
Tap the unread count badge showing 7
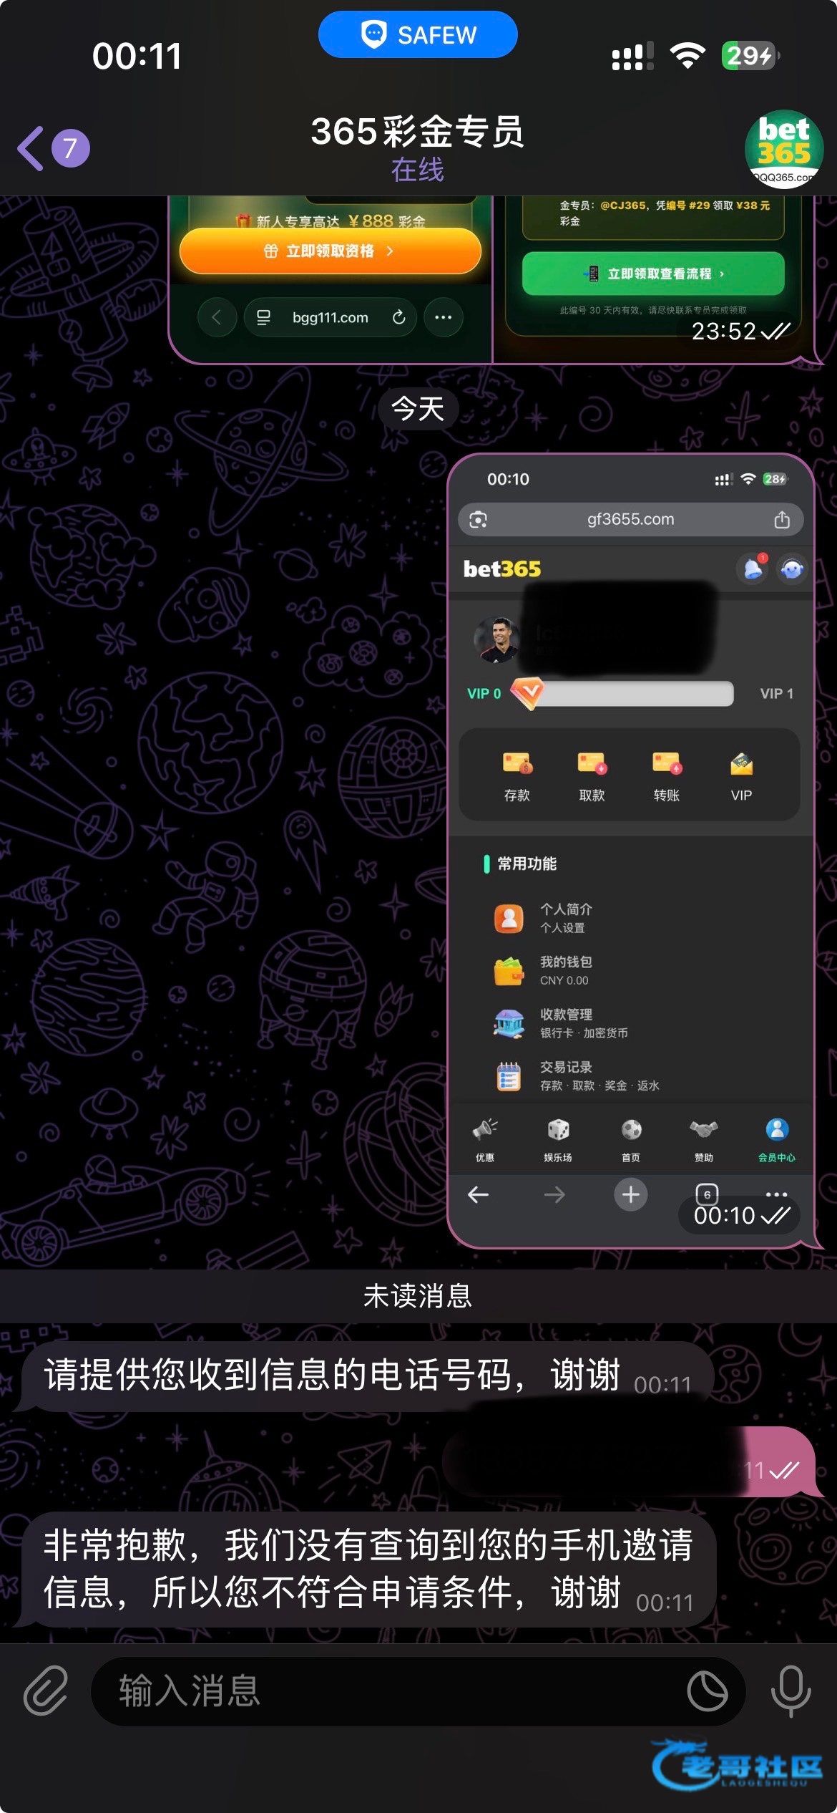(x=70, y=148)
